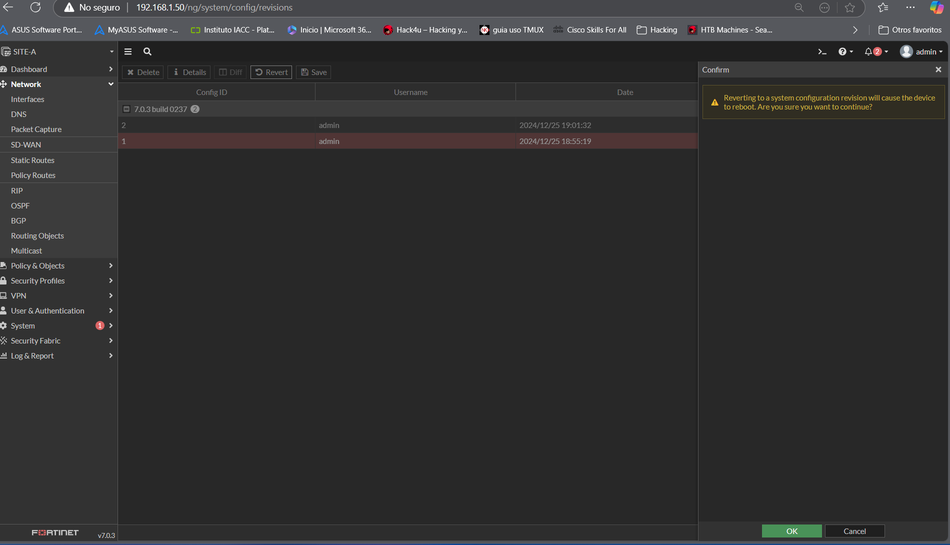Sort by the Date column header

click(x=625, y=92)
